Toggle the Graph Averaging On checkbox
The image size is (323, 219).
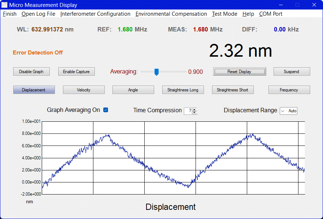coord(106,110)
